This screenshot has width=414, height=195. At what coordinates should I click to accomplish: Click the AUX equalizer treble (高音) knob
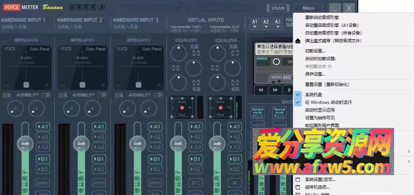[x=217, y=53]
